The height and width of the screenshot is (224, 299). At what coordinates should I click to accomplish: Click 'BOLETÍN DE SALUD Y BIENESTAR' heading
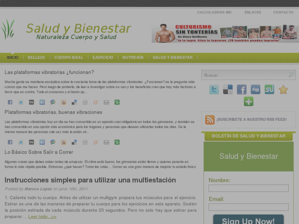[x=248, y=136]
